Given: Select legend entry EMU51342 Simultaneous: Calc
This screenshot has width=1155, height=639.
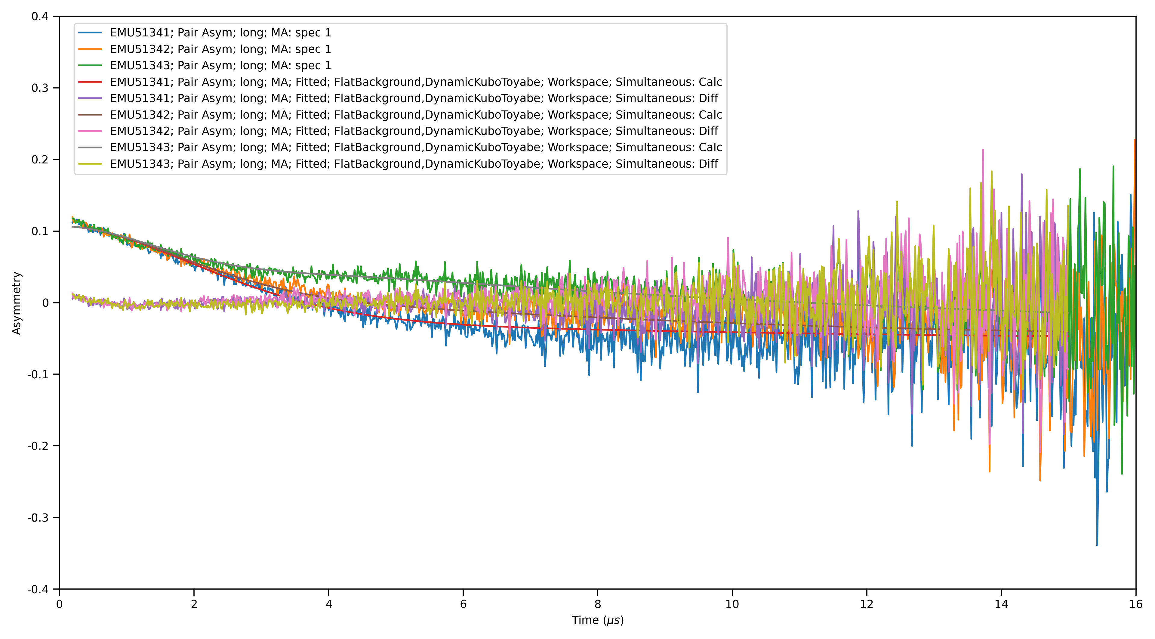Looking at the screenshot, I should point(400,114).
